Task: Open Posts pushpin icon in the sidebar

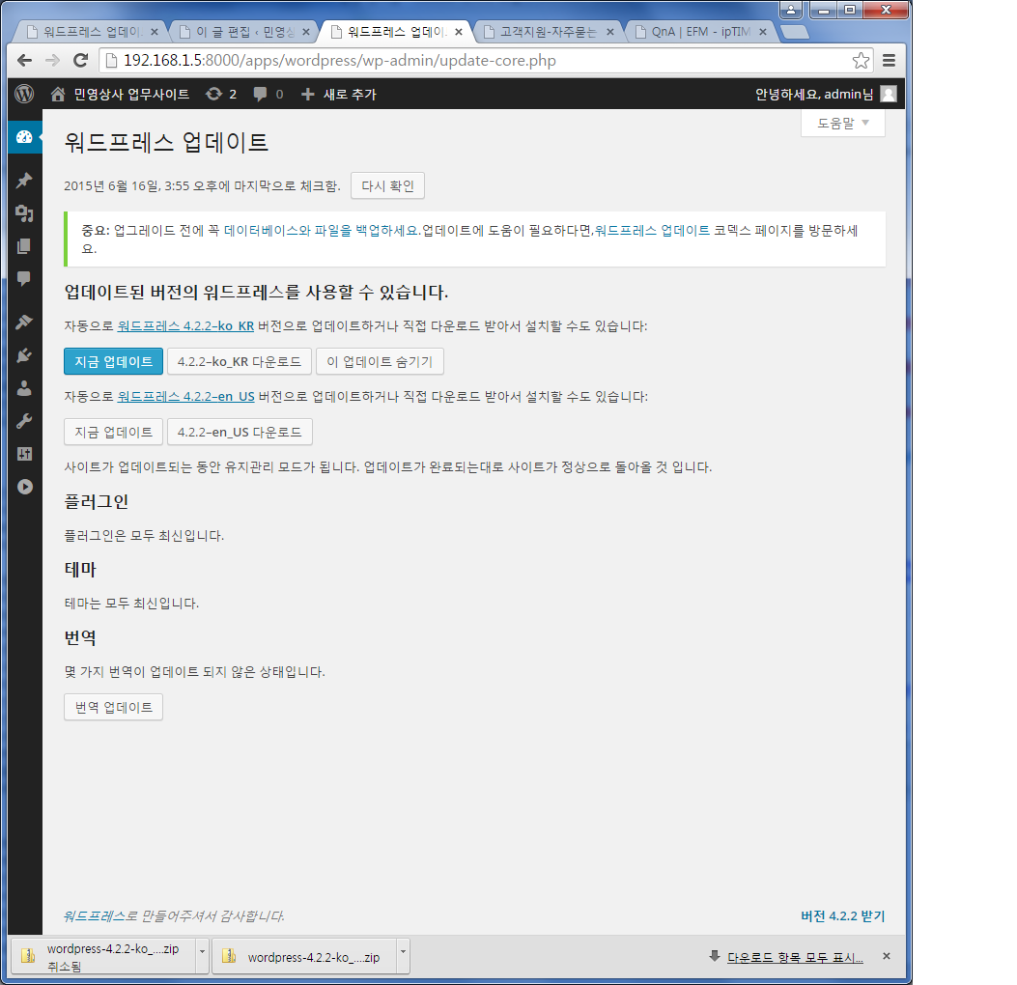Action: [25, 180]
